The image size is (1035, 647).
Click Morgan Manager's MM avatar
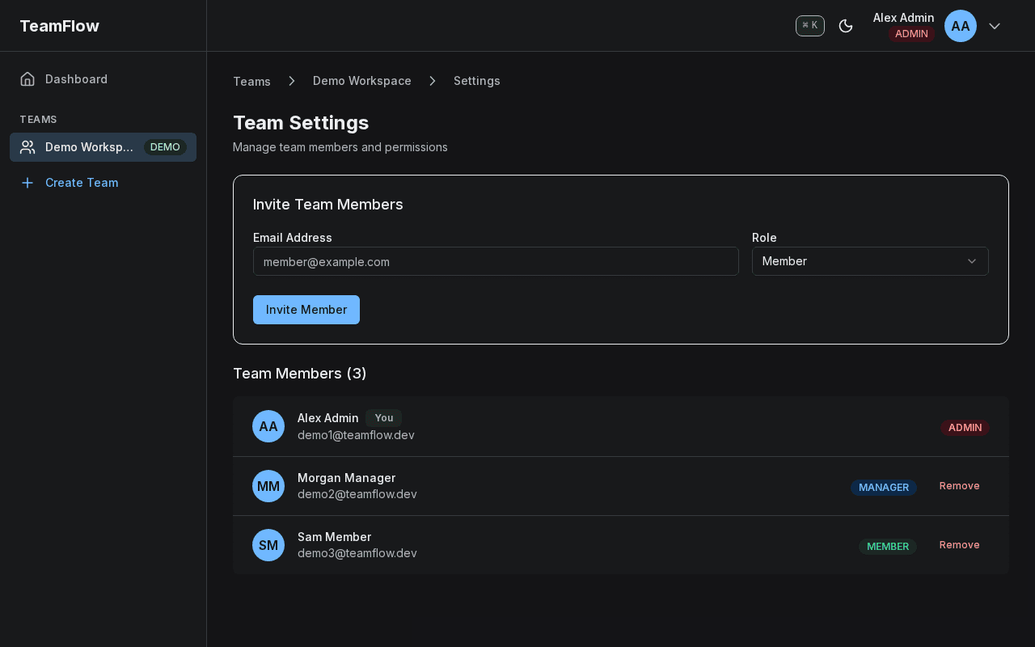(268, 486)
